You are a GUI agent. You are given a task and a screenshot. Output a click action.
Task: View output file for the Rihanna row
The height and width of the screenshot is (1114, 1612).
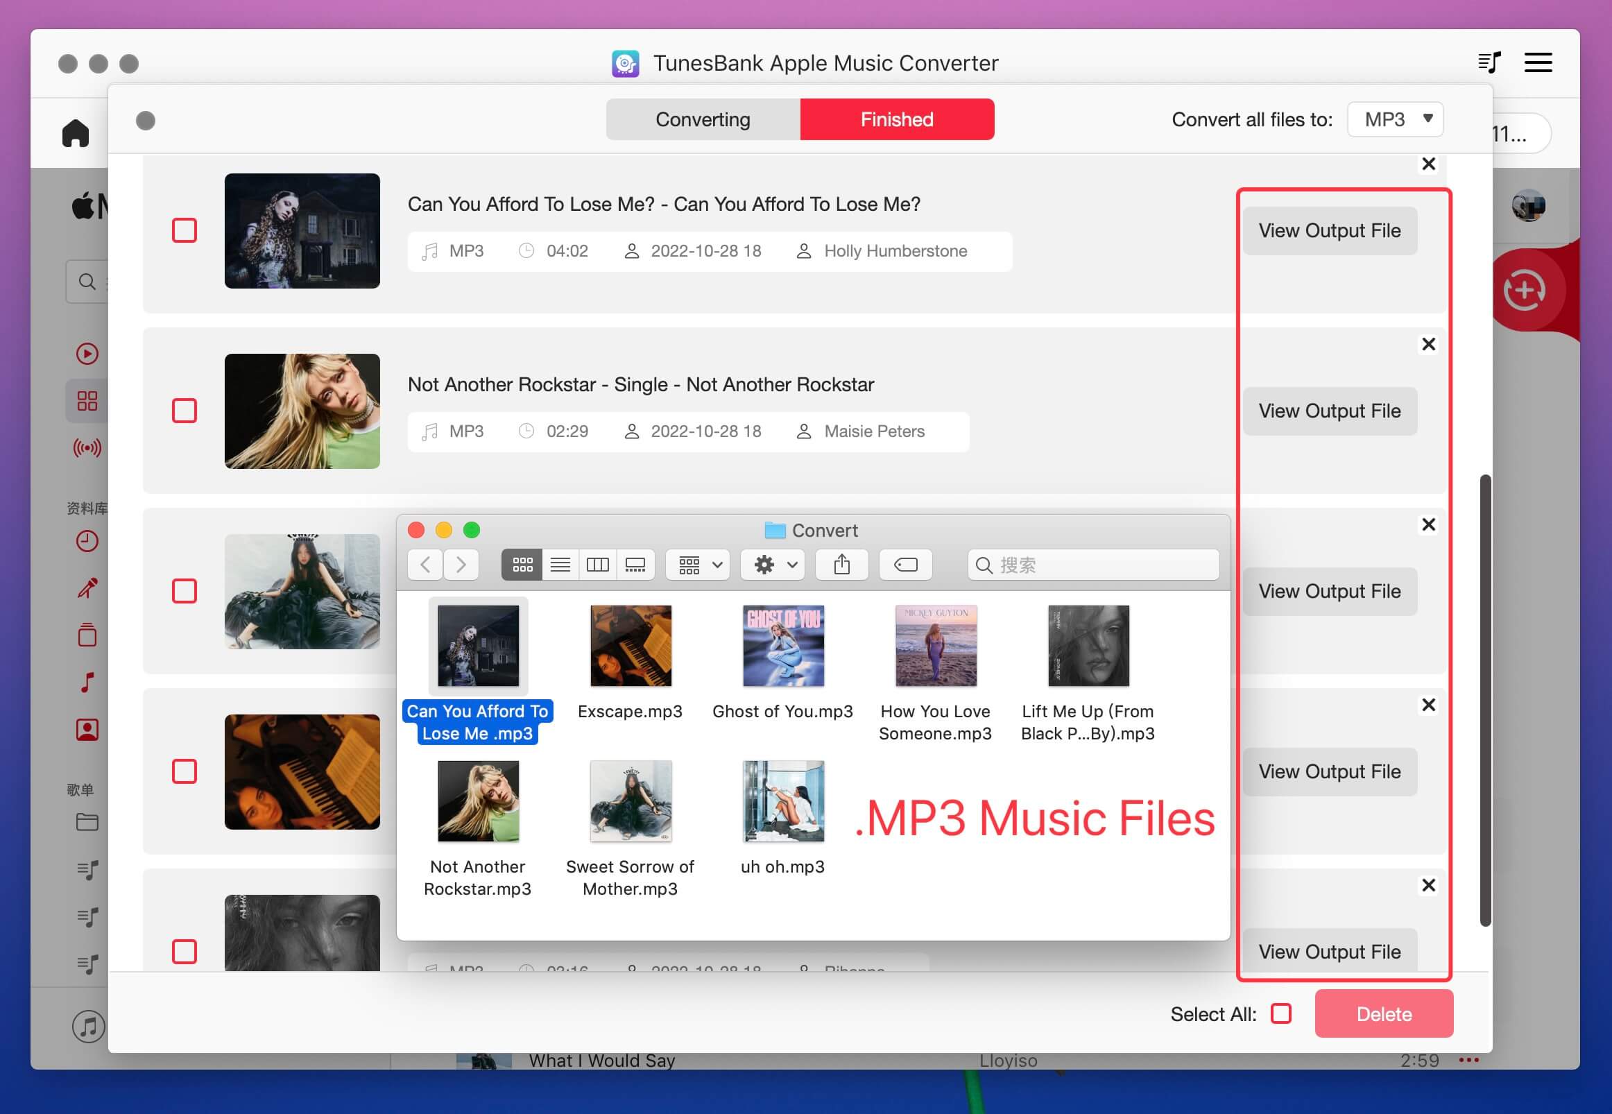point(1330,951)
